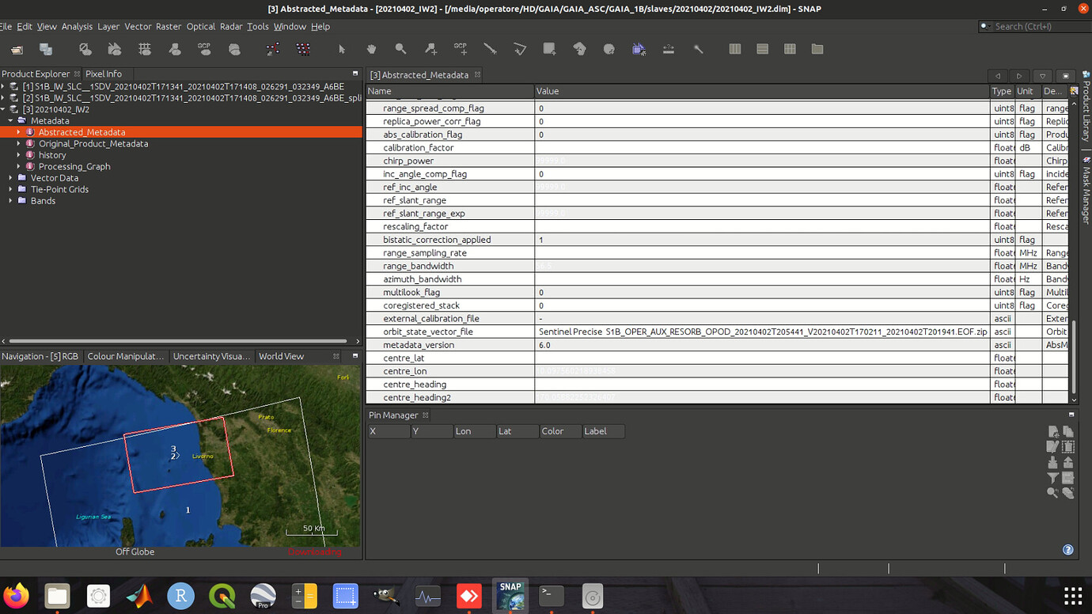Expand the Bands folder
The height and width of the screenshot is (614, 1092).
point(11,201)
